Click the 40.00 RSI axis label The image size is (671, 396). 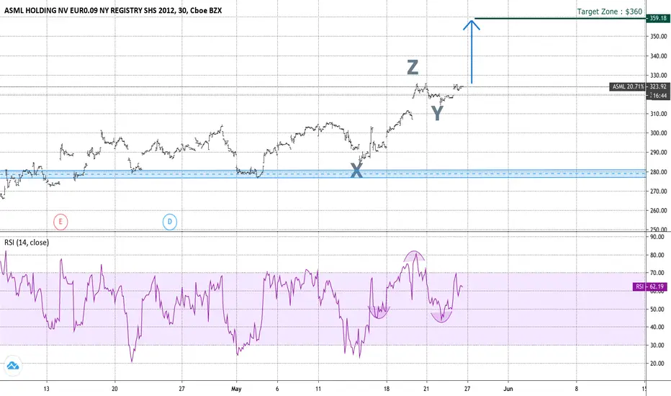tap(658, 327)
